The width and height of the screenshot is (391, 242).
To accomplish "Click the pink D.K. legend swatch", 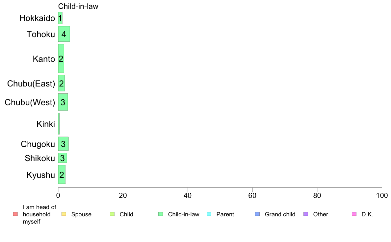I will tap(354, 214).
